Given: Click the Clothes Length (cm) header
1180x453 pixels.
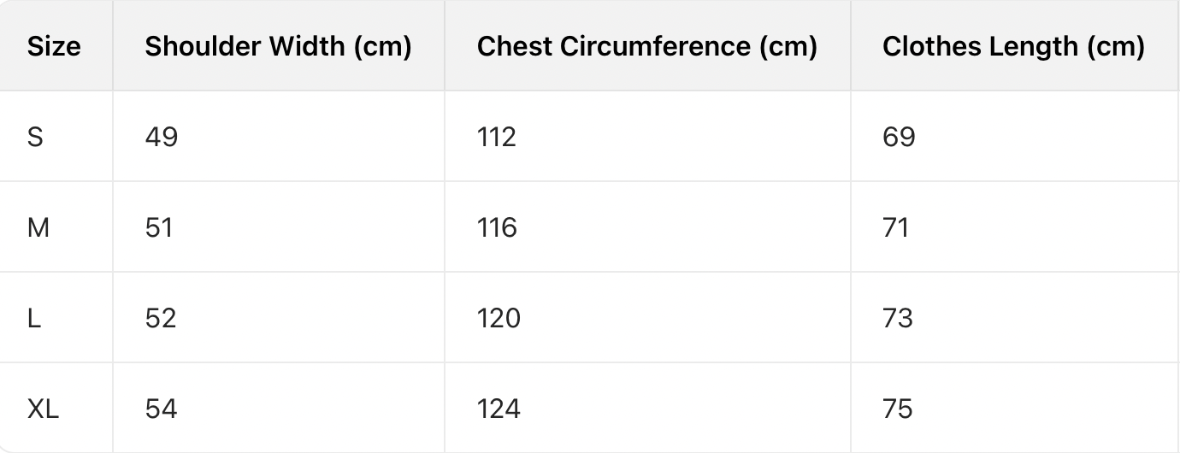Looking at the screenshot, I should click(x=1013, y=46).
